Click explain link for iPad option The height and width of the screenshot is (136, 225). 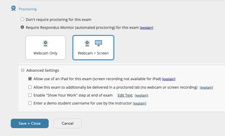168,79
